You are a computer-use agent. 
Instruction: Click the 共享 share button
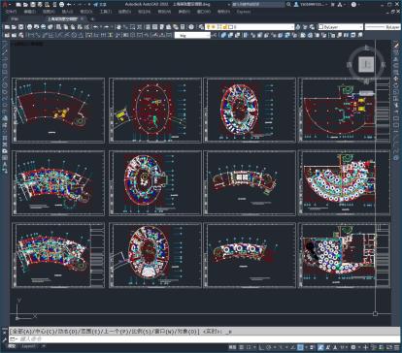tap(100, 5)
